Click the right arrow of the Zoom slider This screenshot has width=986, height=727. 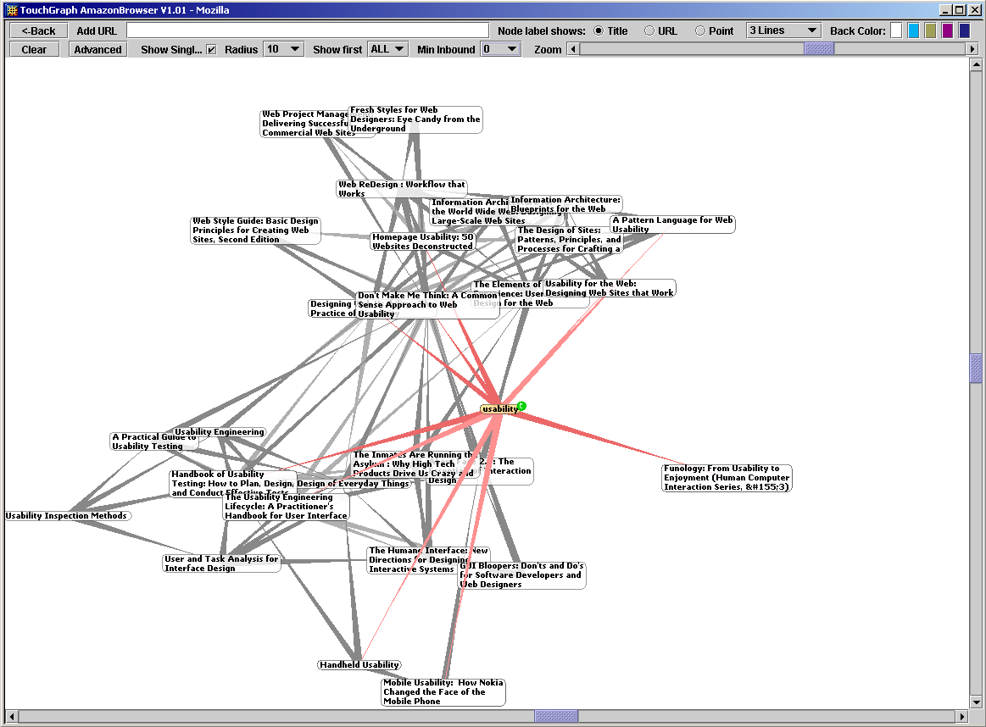coord(972,49)
